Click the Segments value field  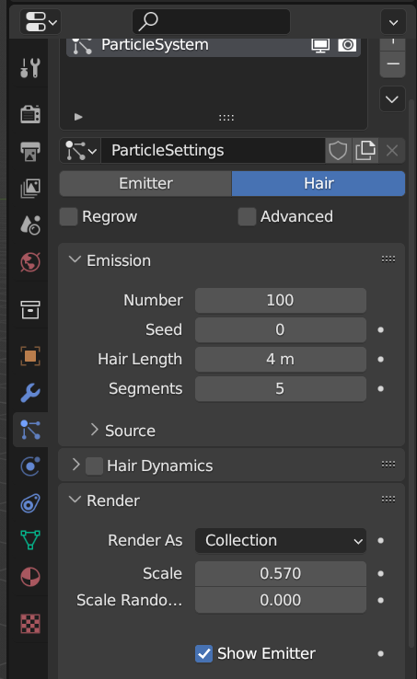(281, 389)
